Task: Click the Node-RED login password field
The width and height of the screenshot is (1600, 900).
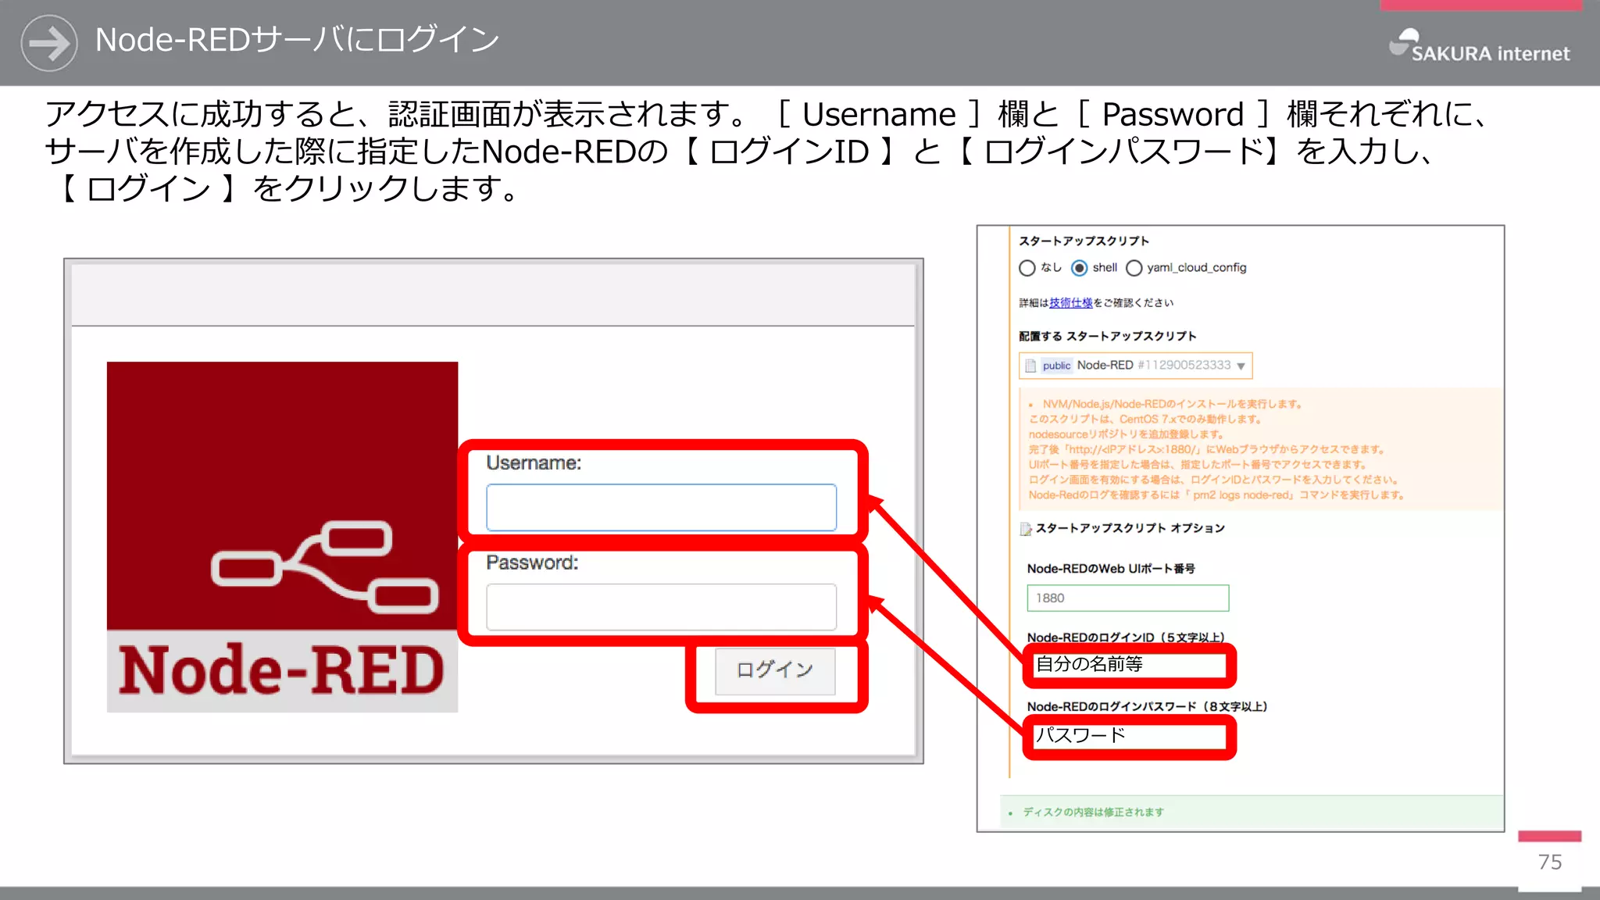Action: [1129, 736]
